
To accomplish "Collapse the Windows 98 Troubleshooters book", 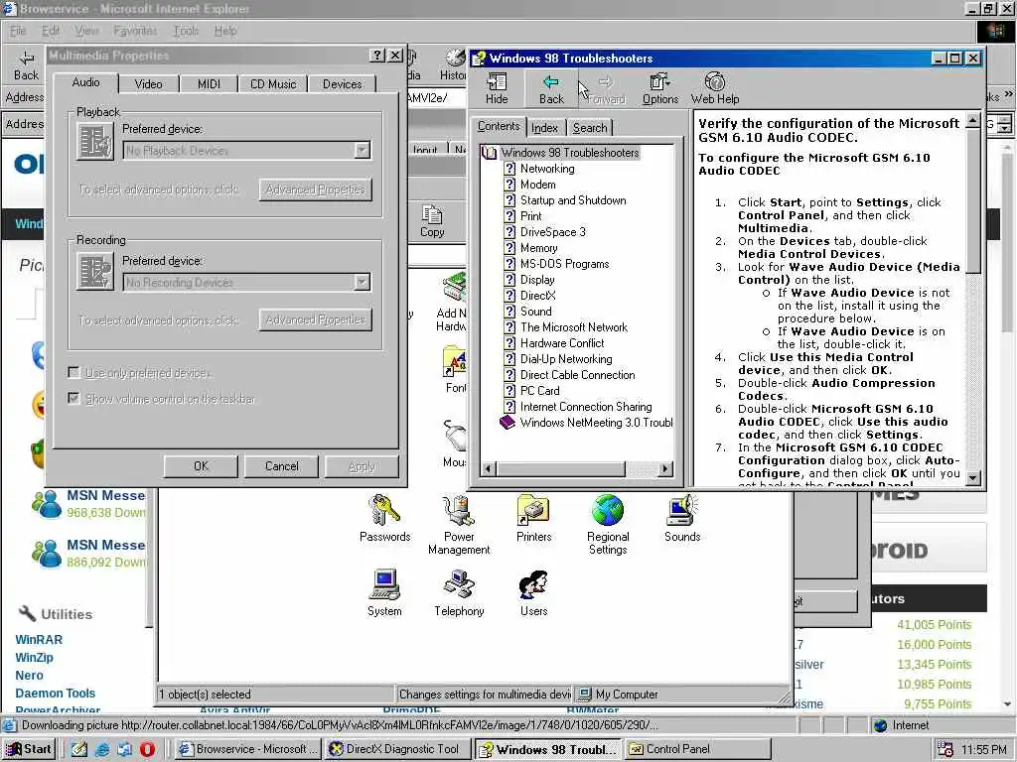I will point(489,153).
